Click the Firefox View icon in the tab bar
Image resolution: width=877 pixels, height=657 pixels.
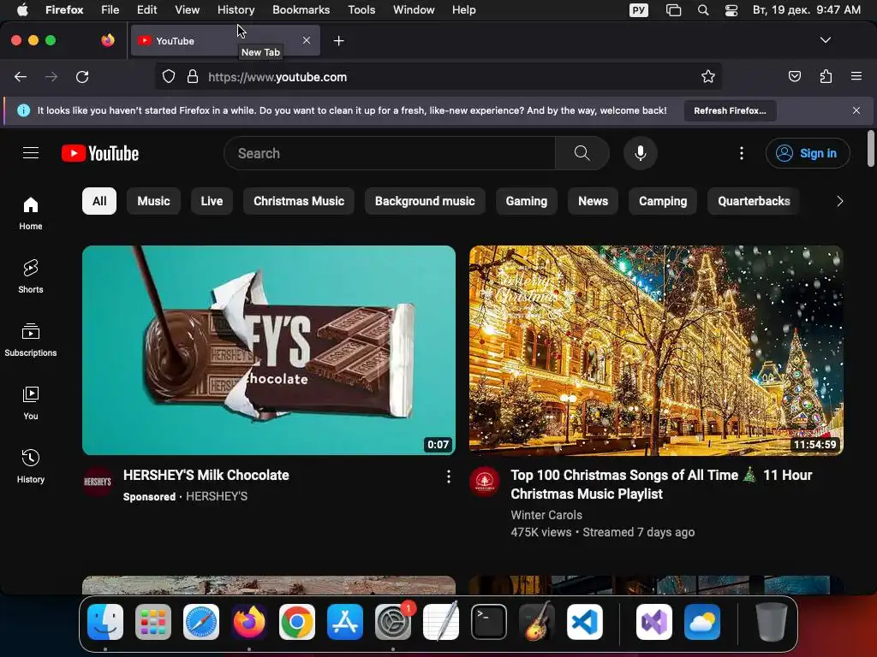click(x=107, y=40)
